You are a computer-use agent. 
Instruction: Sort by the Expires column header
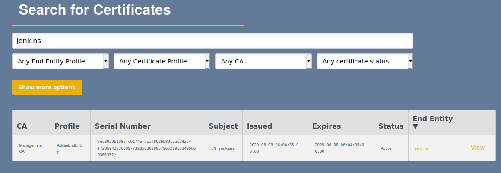[327, 126]
